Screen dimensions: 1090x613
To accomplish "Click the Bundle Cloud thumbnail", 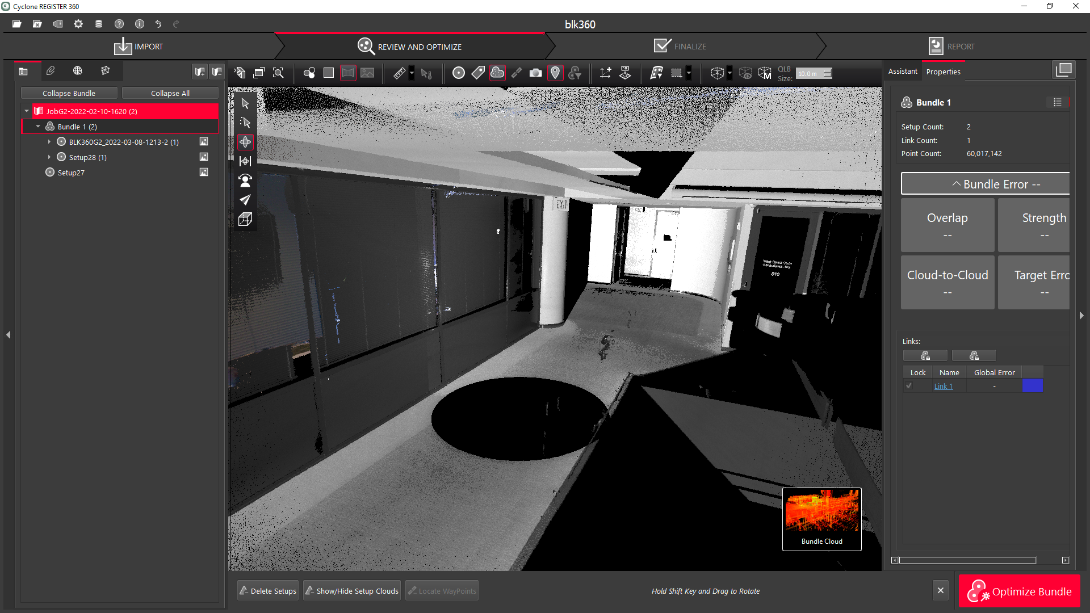I will pos(821,519).
